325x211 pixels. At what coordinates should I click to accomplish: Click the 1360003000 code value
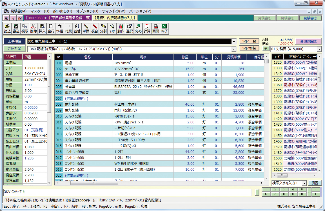pos(35,68)
